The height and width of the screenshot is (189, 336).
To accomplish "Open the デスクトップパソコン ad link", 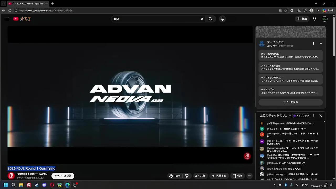I will point(291,79).
